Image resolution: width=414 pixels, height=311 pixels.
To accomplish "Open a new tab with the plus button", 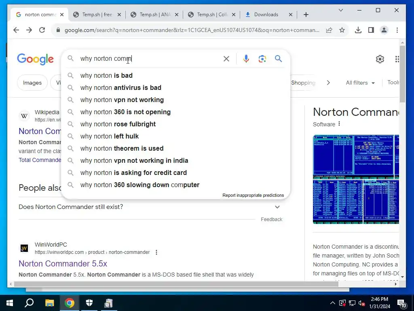I will 306,15.
